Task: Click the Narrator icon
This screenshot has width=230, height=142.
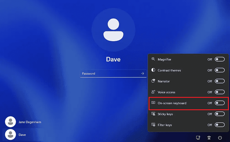Action: 153,81
